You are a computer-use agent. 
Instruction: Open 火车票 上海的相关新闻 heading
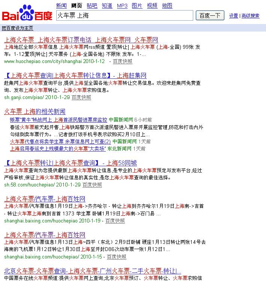click(35, 112)
